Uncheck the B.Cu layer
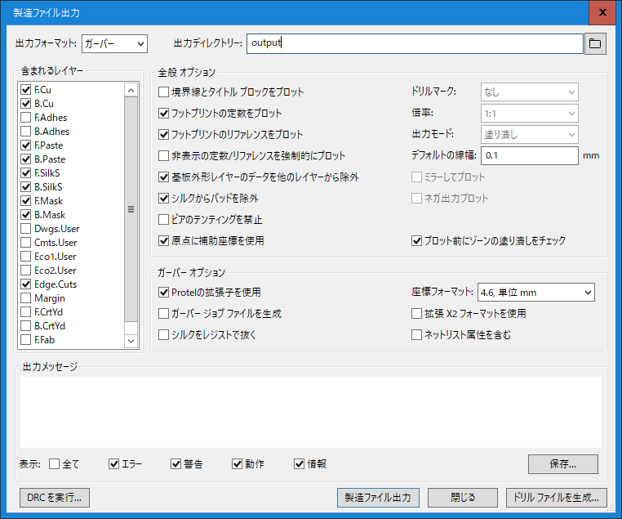This screenshot has width=622, height=519. click(x=26, y=104)
